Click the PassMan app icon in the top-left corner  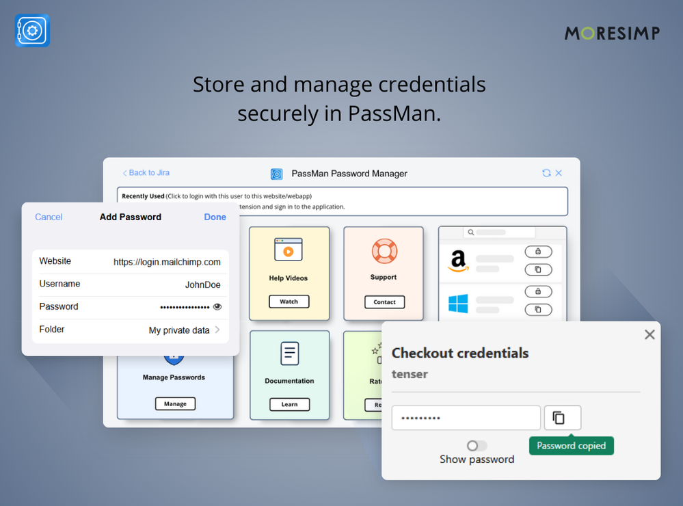[x=31, y=30]
